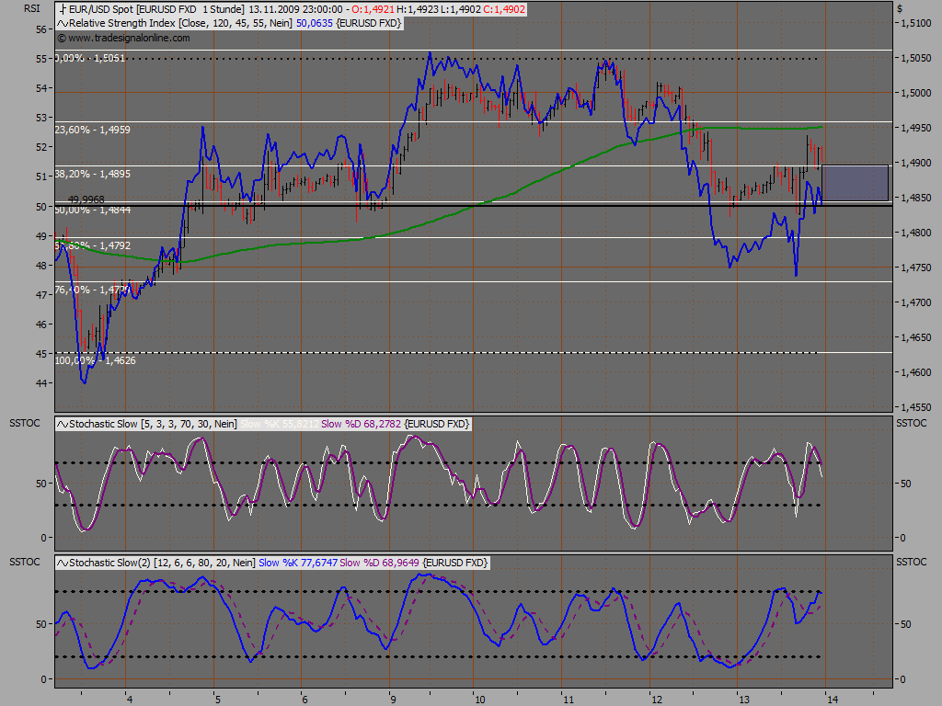This screenshot has height=706, width=942.
Task: Click the indicator icon before Stochastic Slow(2)
Action: pyautogui.click(x=63, y=562)
